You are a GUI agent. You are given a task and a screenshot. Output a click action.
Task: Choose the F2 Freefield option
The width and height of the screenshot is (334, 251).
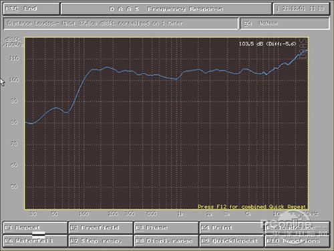click(101, 228)
